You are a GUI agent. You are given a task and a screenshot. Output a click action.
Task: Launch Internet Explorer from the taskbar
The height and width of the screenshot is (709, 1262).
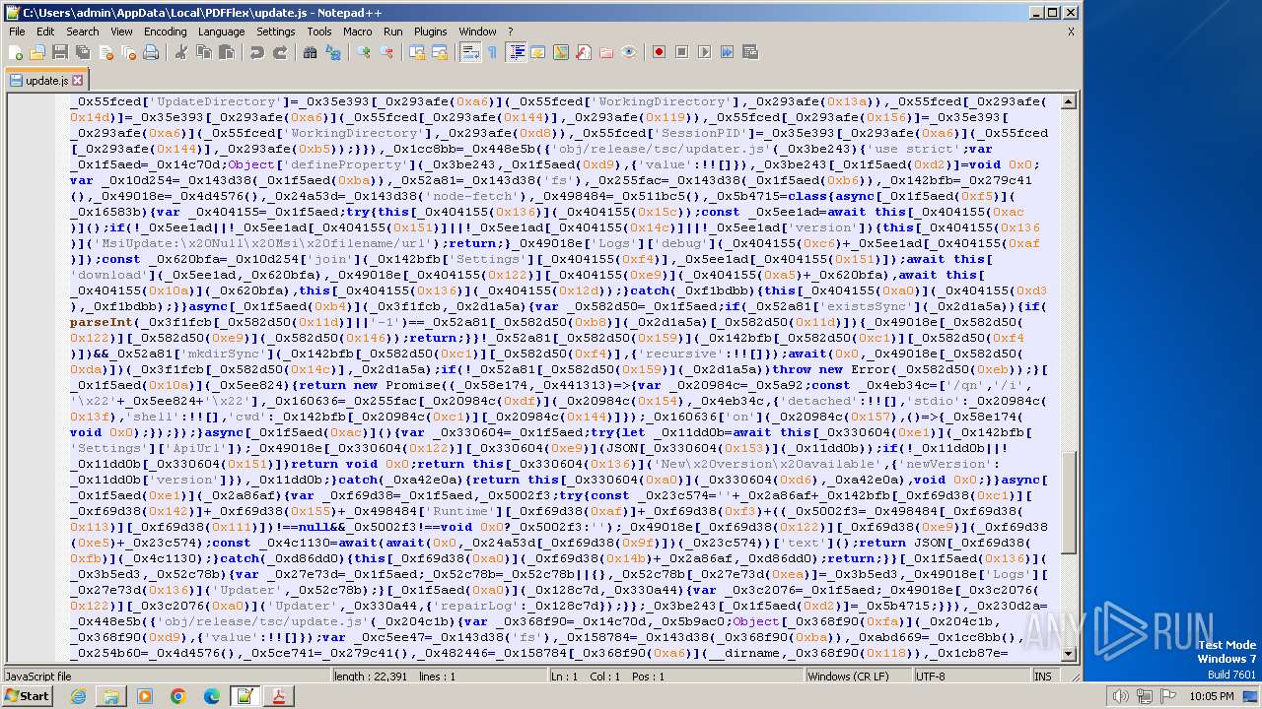click(78, 696)
